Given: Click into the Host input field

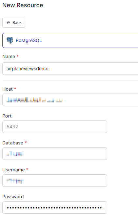Looking at the screenshot, I should tap(70, 100).
